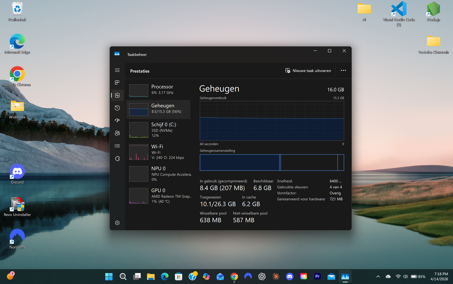
Task: Open Task Manager settings gear
Action: [x=117, y=223]
